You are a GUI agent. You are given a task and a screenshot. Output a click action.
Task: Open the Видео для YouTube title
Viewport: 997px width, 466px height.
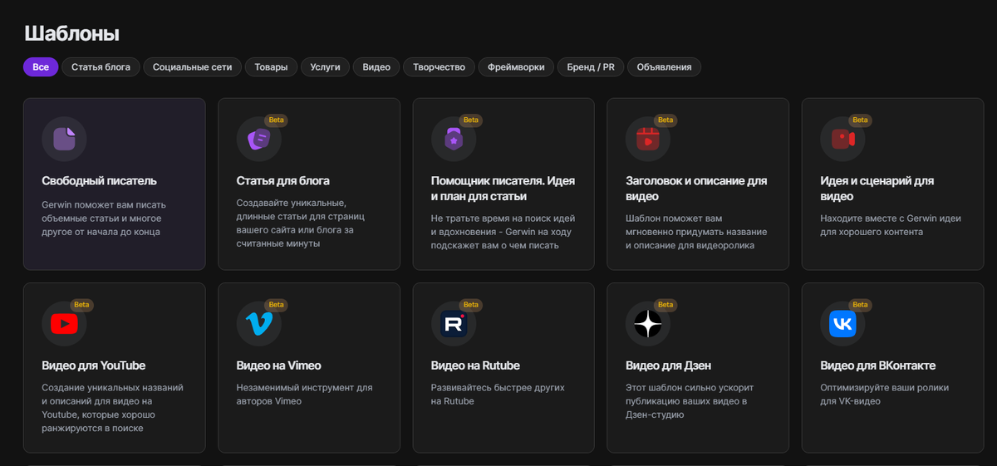point(94,365)
